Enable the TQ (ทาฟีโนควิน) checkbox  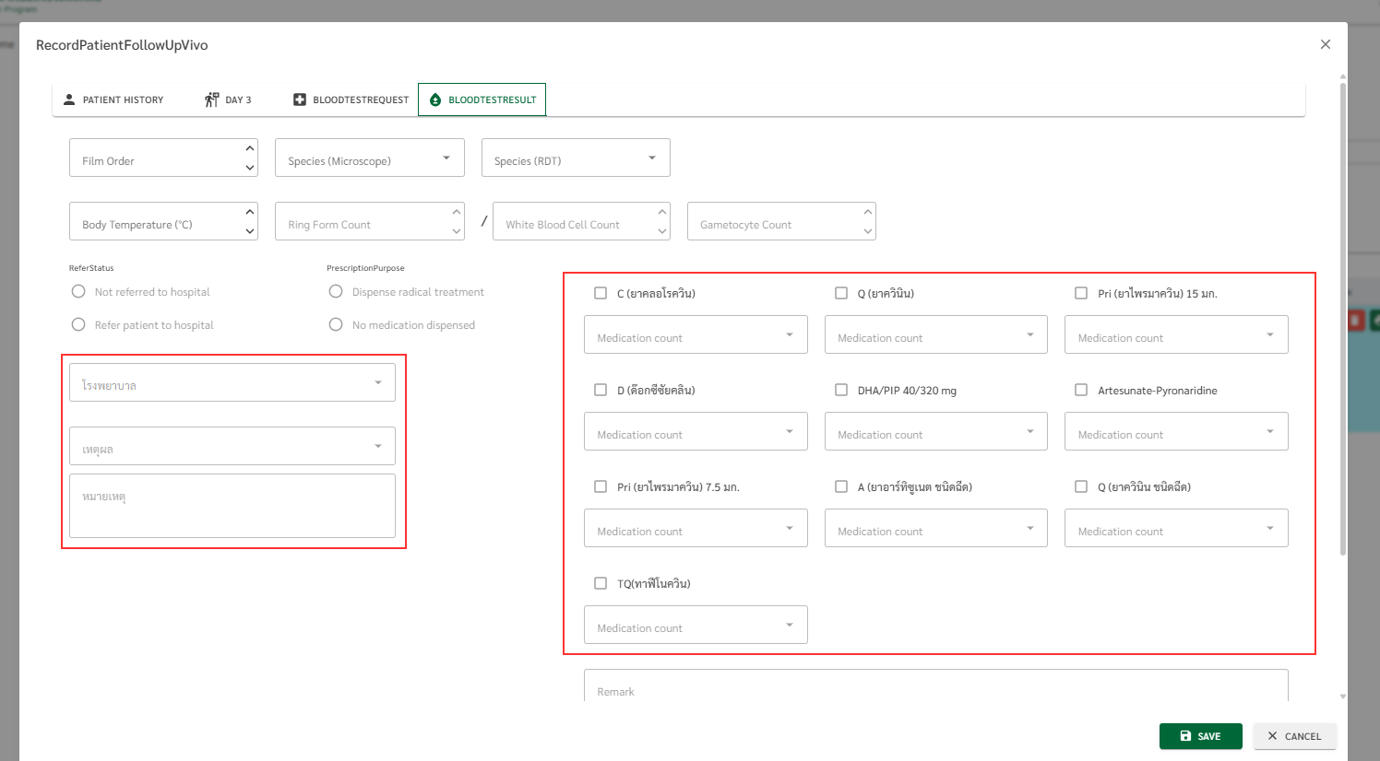point(601,583)
